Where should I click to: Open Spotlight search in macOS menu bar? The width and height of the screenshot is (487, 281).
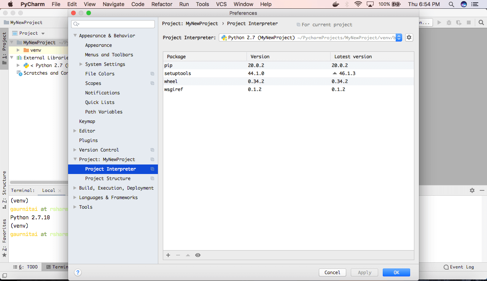tap(451, 4)
